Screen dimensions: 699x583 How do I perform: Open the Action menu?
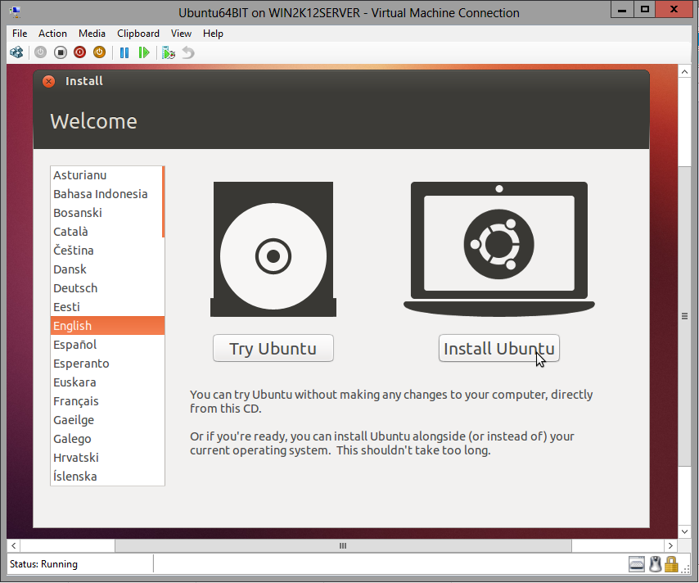tap(52, 34)
